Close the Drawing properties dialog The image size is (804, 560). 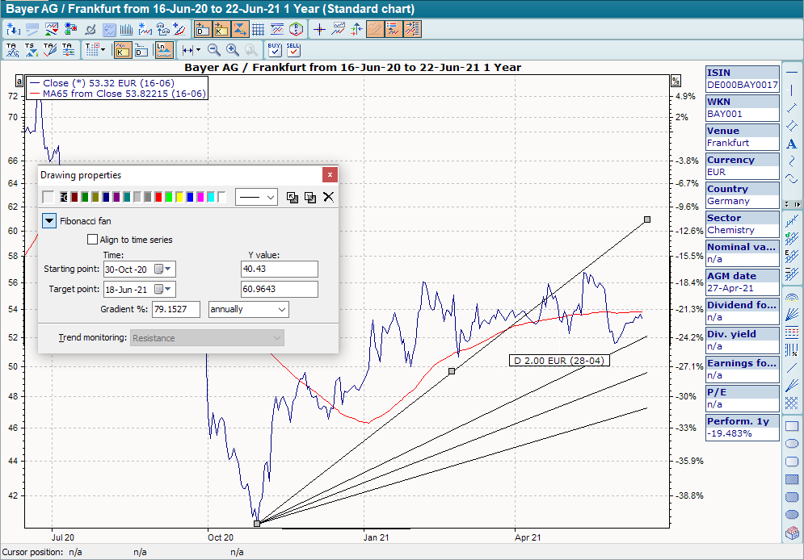click(x=329, y=175)
